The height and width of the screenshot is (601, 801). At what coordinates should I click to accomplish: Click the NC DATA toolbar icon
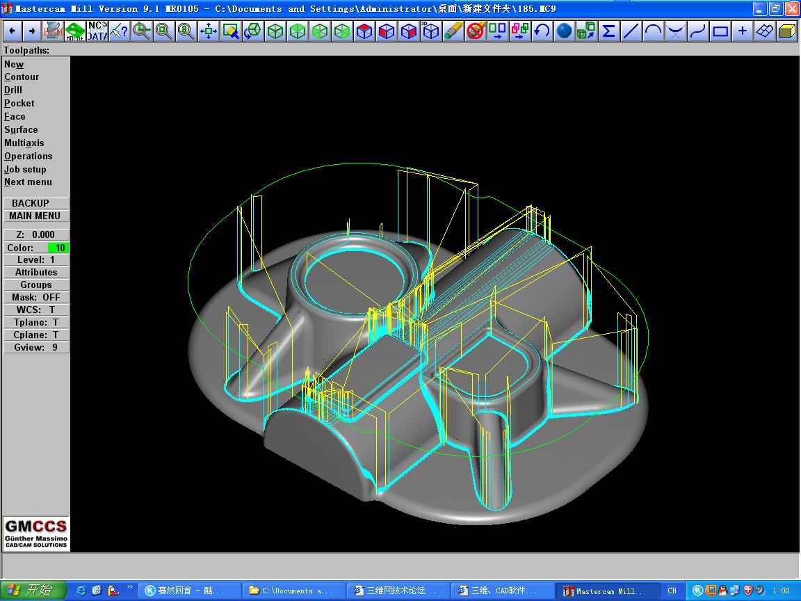tap(97, 32)
